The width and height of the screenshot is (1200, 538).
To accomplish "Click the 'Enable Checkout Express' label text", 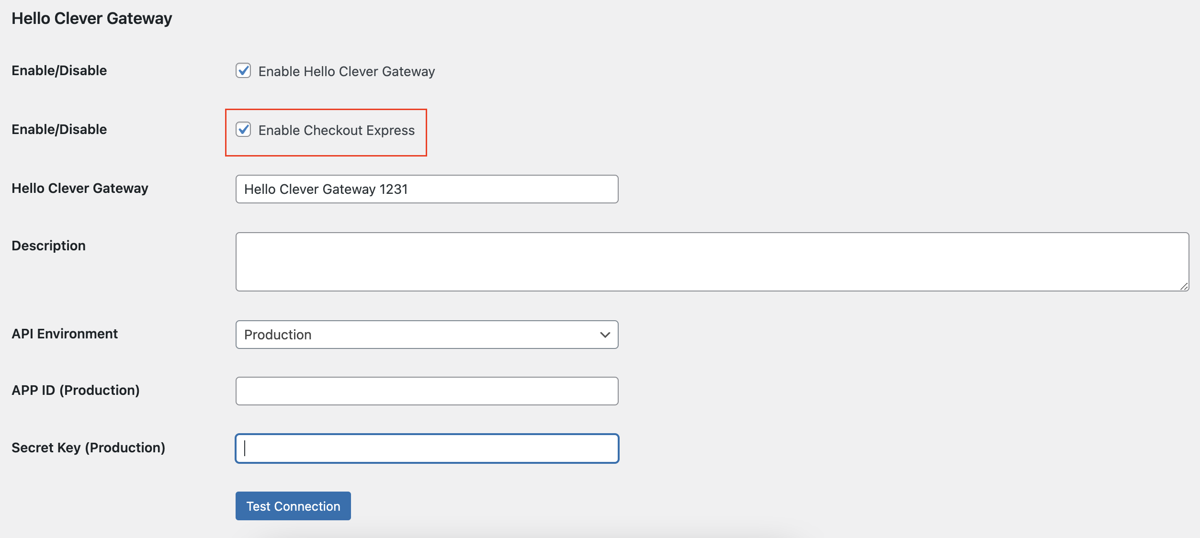I will point(336,130).
